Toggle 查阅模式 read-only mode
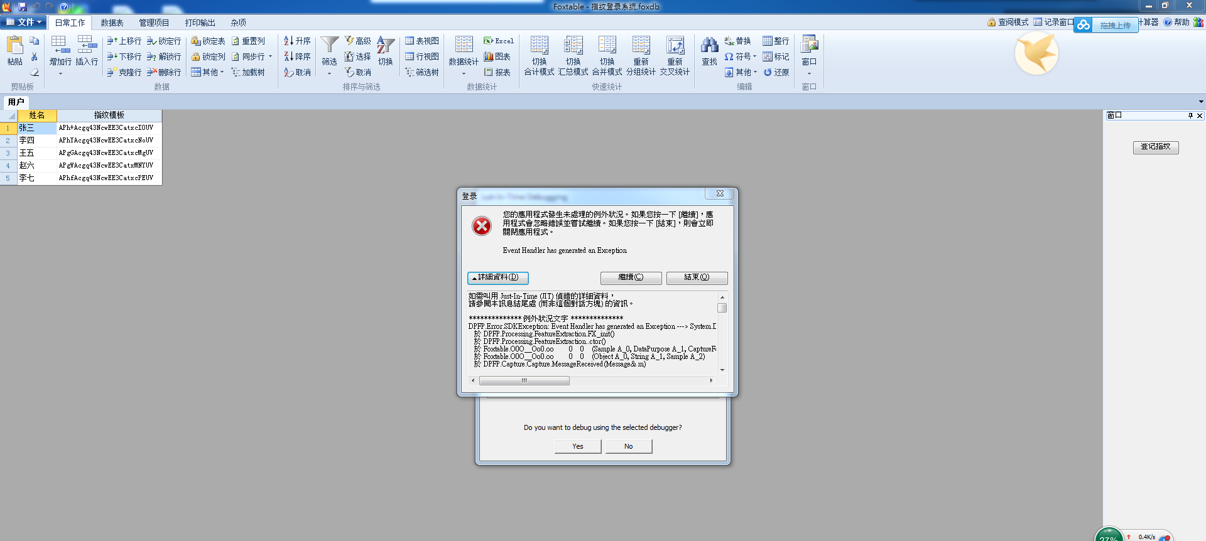 tap(1008, 22)
